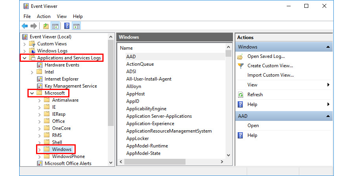Click the Forward arrow toolbar icon

coord(34,26)
